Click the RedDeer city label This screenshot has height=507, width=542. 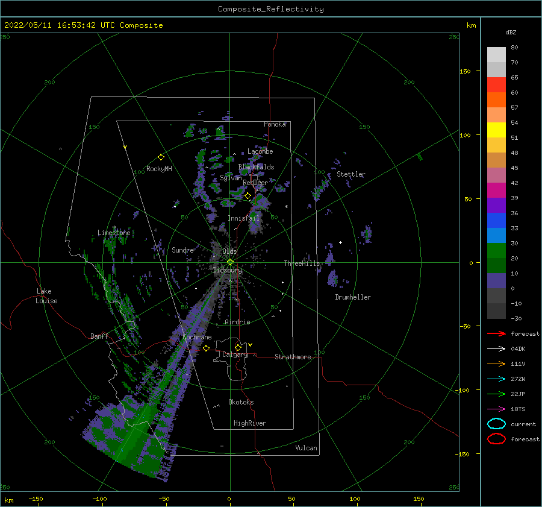(255, 183)
